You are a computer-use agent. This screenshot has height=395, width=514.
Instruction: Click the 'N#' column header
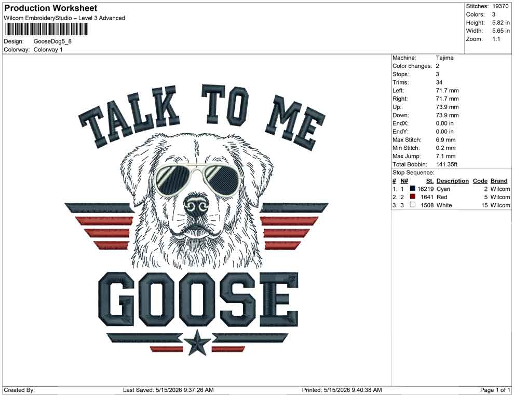pos(404,181)
